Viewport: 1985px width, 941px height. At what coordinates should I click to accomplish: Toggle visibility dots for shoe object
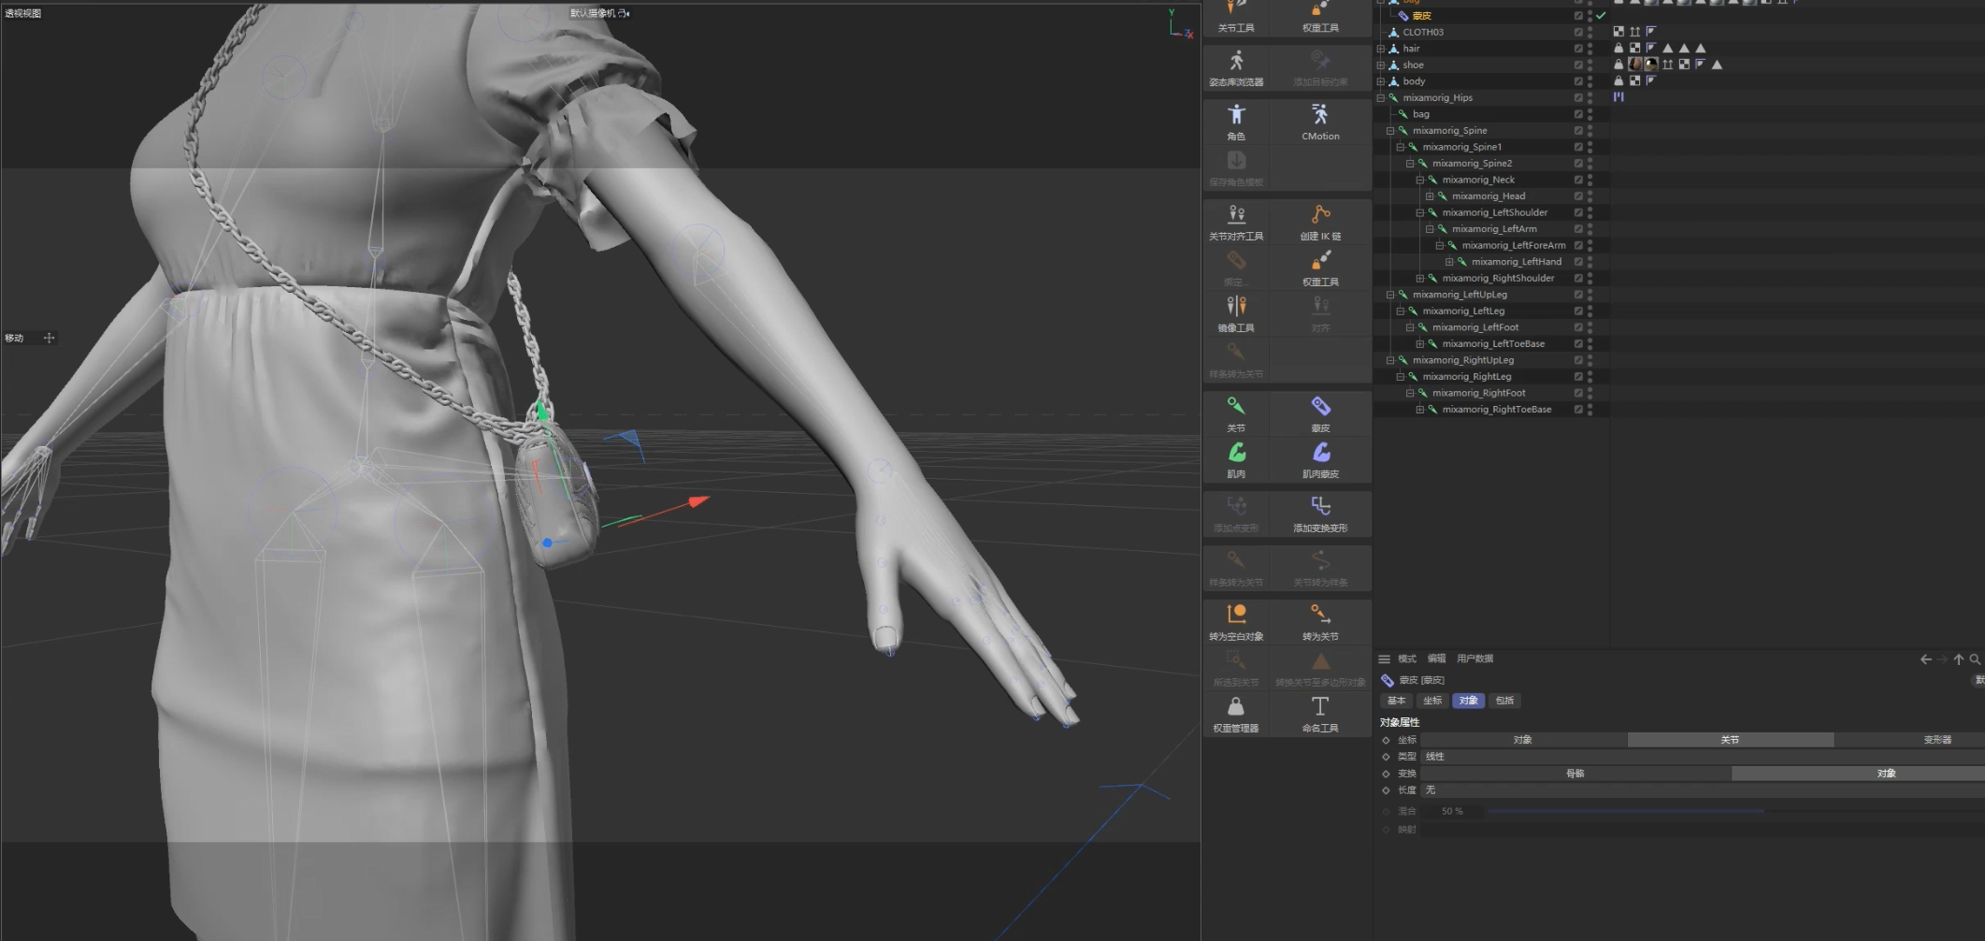(x=1589, y=65)
